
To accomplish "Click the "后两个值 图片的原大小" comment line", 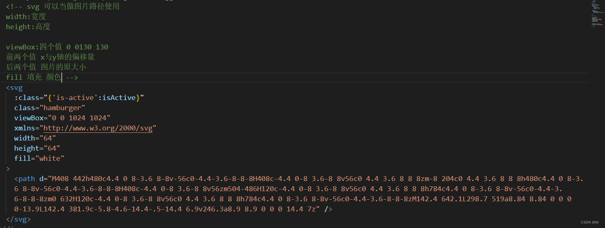I will pyautogui.click(x=46, y=67).
